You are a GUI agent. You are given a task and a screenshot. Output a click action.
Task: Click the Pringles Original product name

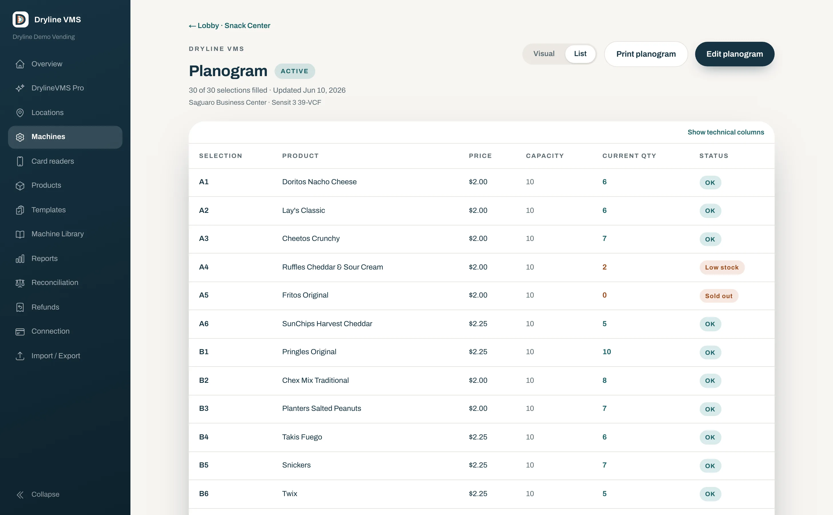(309, 352)
